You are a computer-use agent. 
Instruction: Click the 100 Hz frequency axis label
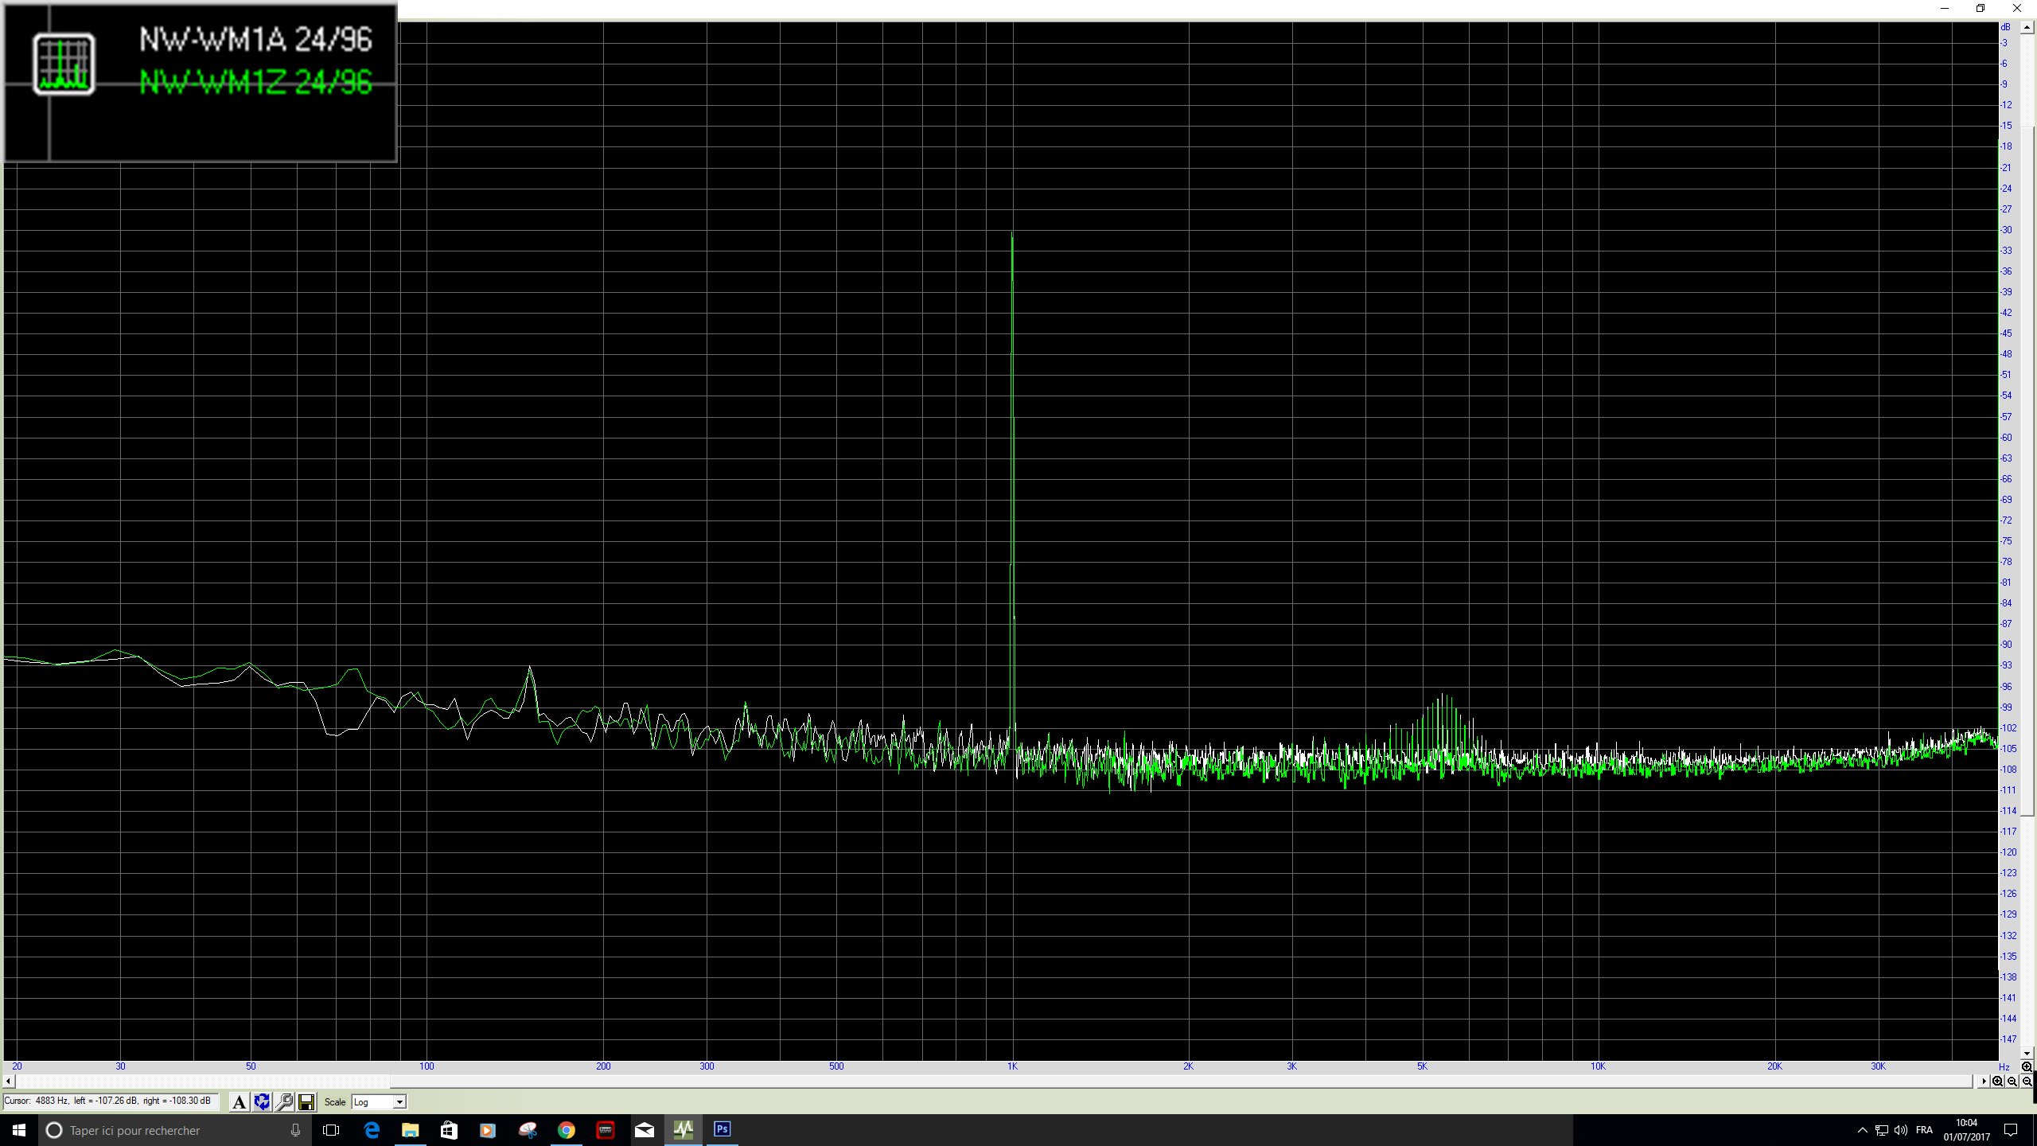(x=426, y=1066)
